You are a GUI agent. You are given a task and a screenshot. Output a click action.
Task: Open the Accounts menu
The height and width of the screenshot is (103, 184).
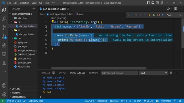coord(4,86)
